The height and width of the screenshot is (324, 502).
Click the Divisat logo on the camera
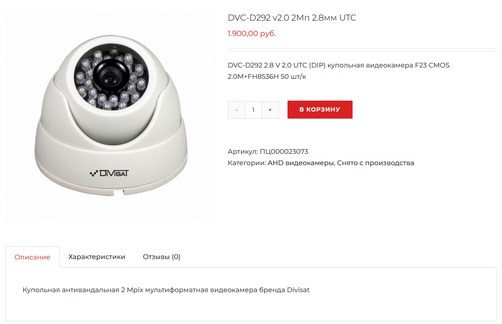109,174
